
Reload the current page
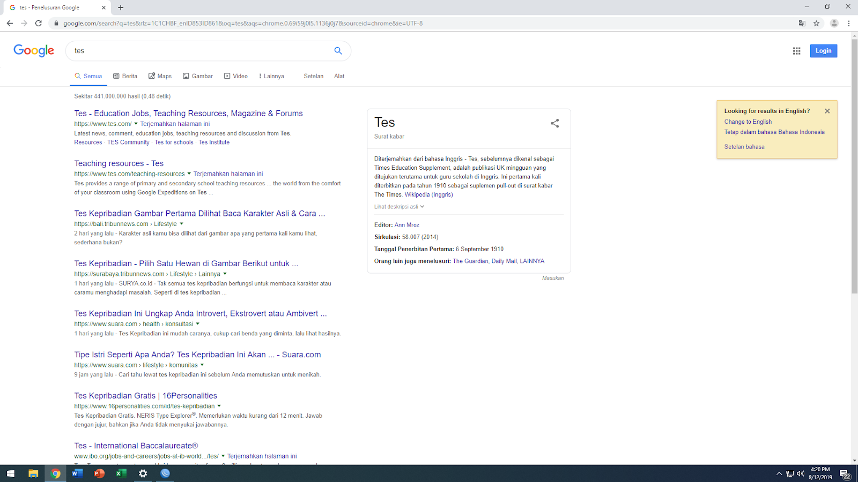tap(39, 23)
